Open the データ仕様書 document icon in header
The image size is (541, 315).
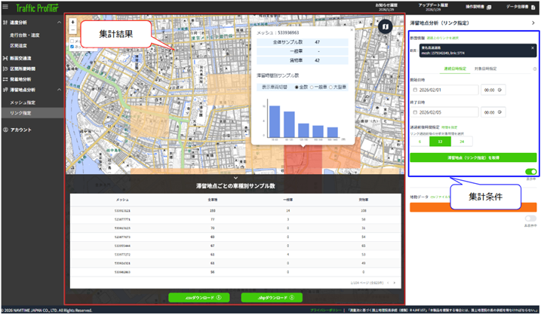click(533, 8)
